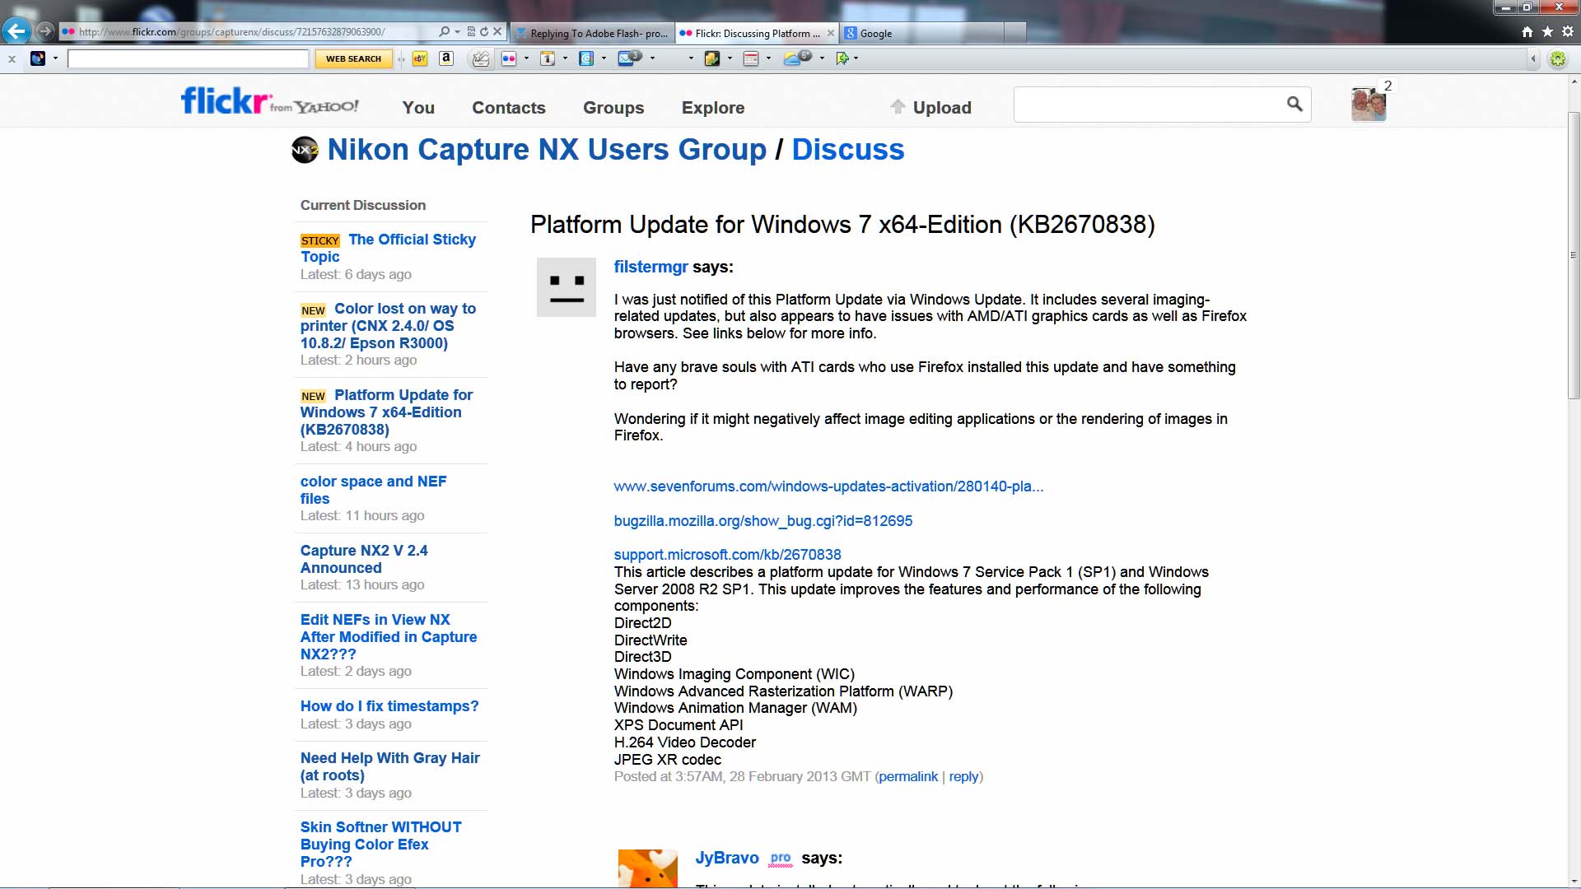The height and width of the screenshot is (889, 1581).
Task: Refresh the page with reload icon
Action: pos(484,32)
